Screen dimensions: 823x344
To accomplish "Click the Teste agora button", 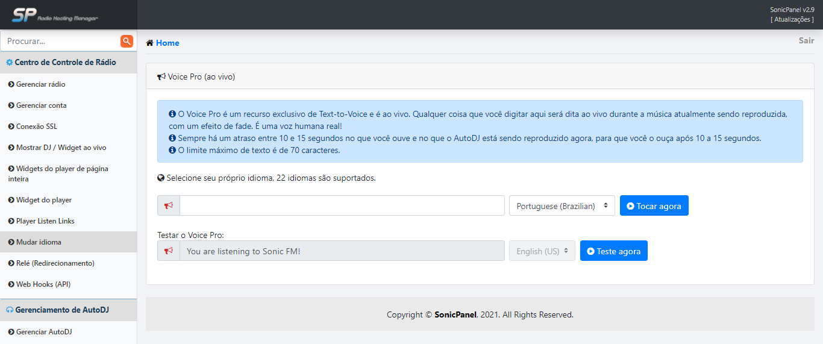I will pos(614,251).
